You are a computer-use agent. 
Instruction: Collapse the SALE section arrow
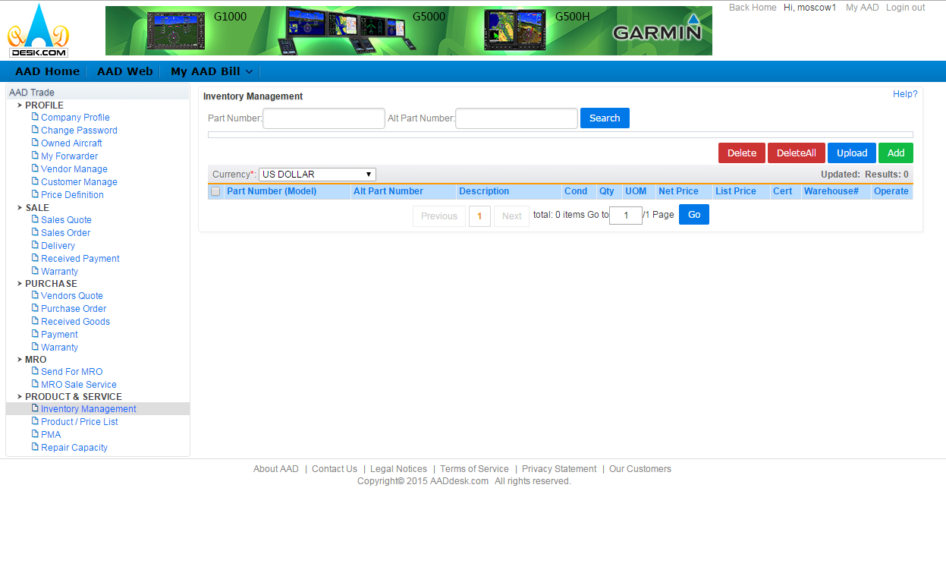20,208
